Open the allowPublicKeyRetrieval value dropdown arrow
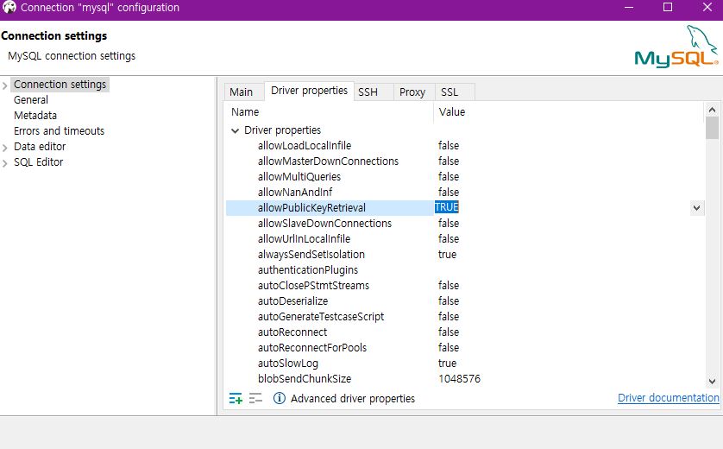The width and height of the screenshot is (723, 449). click(697, 208)
